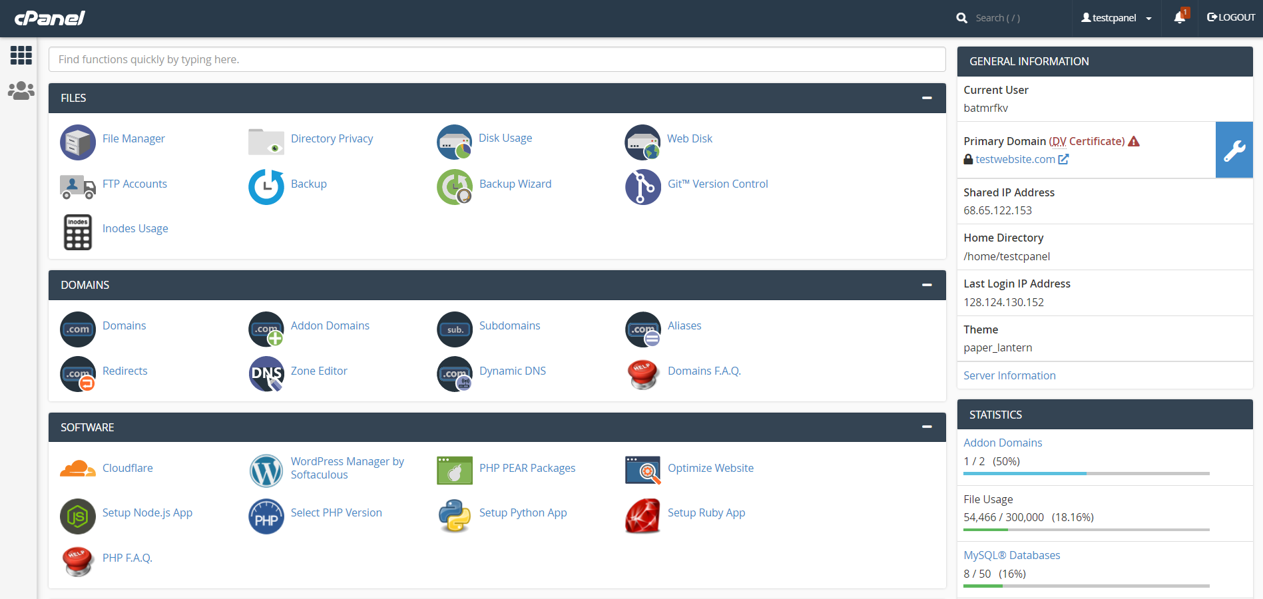This screenshot has width=1263, height=599.
Task: Open the testwebsite.com domain link
Action: coord(1015,159)
